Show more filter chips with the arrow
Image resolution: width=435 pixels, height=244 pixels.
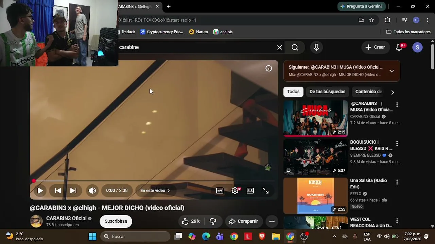click(393, 92)
